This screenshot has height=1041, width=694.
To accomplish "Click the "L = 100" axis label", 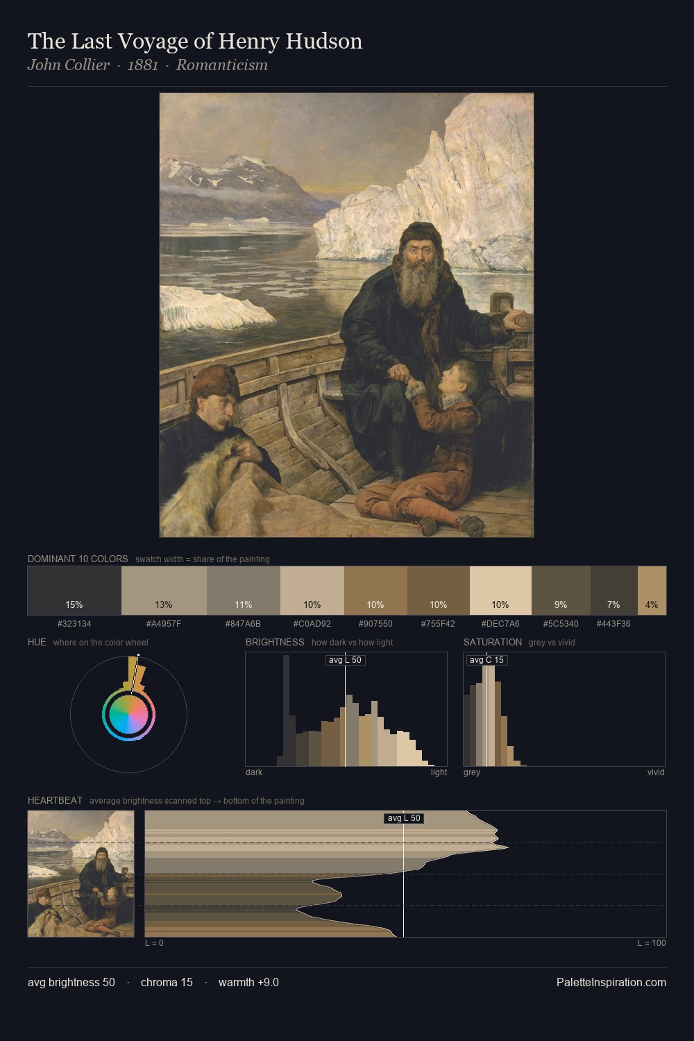I will 652,943.
